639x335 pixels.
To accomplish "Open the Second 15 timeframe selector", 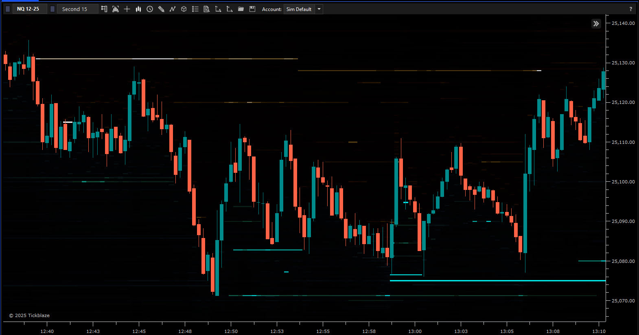I will pos(74,9).
